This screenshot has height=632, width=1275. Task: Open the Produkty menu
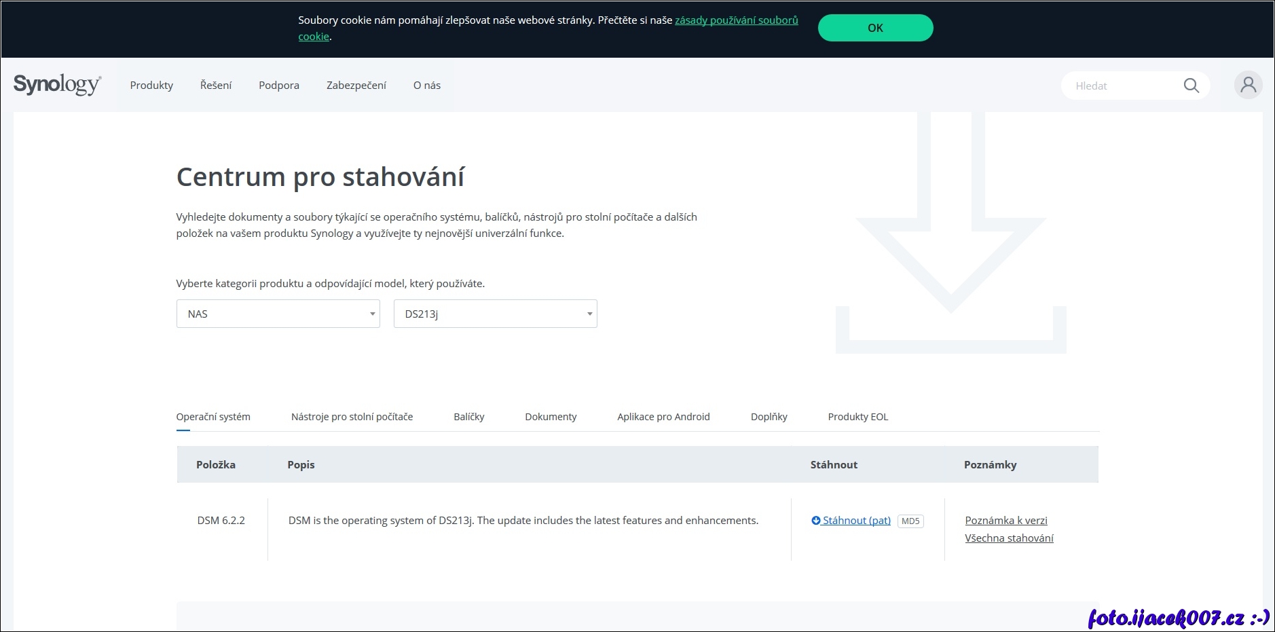151,86
